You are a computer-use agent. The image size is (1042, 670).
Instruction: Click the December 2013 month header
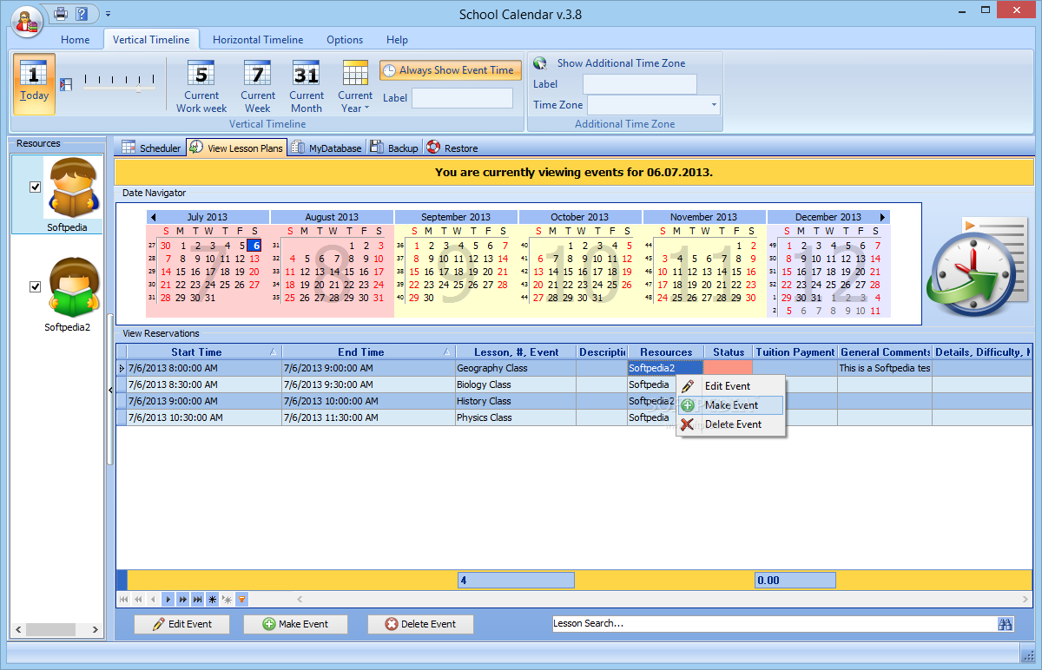pyautogui.click(x=828, y=217)
